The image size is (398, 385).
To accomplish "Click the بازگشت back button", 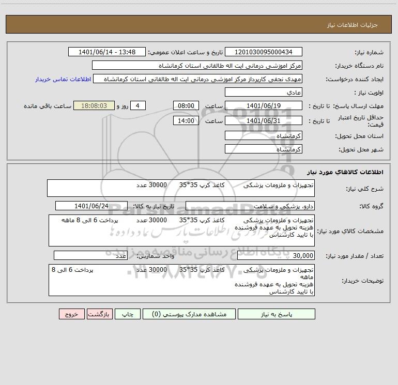I will click(99, 314).
